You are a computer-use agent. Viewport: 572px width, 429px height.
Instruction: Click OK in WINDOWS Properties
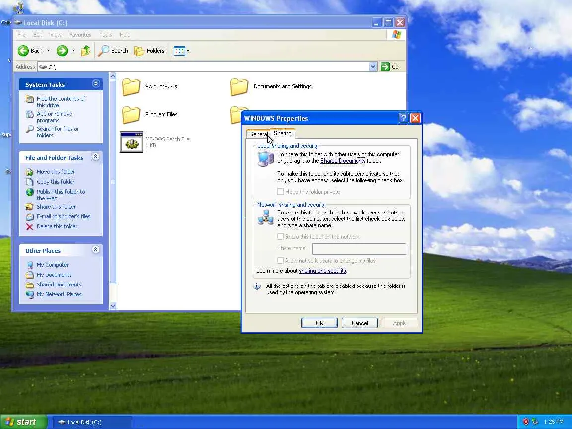tap(320, 323)
